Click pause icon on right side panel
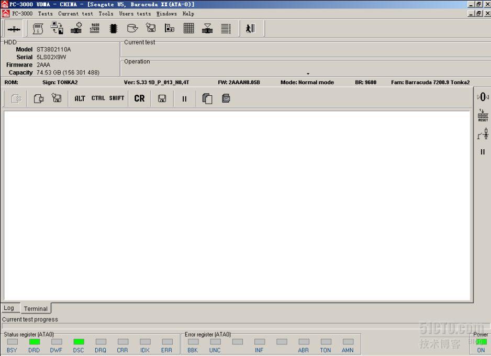 pyautogui.click(x=483, y=152)
